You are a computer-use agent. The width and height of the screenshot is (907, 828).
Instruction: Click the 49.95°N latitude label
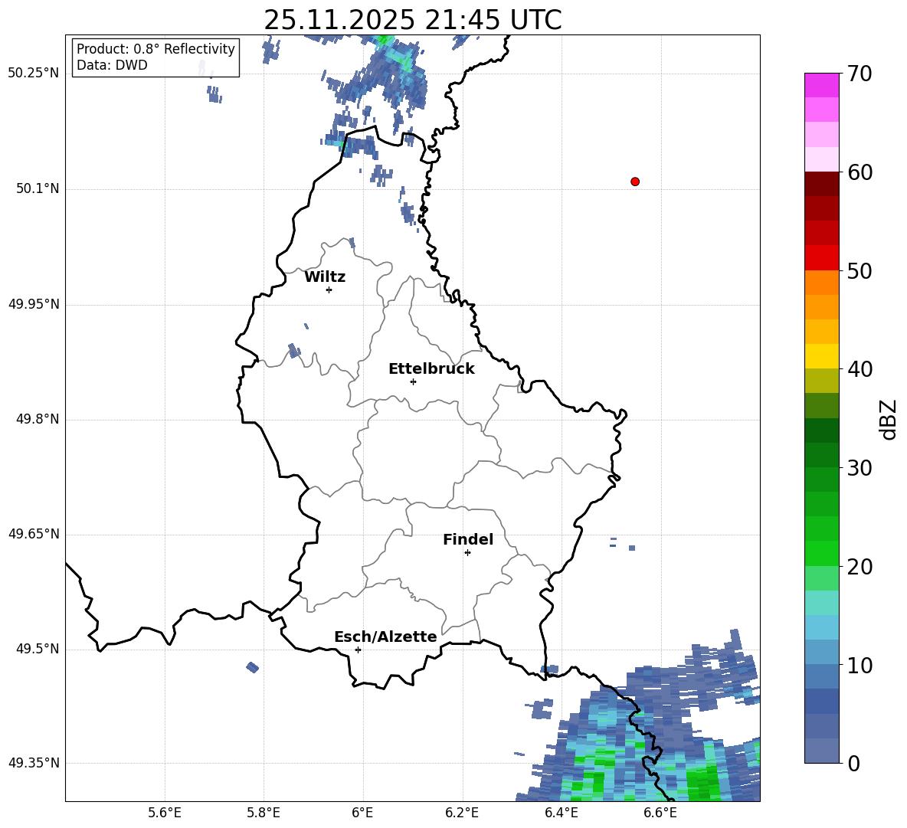[34, 303]
